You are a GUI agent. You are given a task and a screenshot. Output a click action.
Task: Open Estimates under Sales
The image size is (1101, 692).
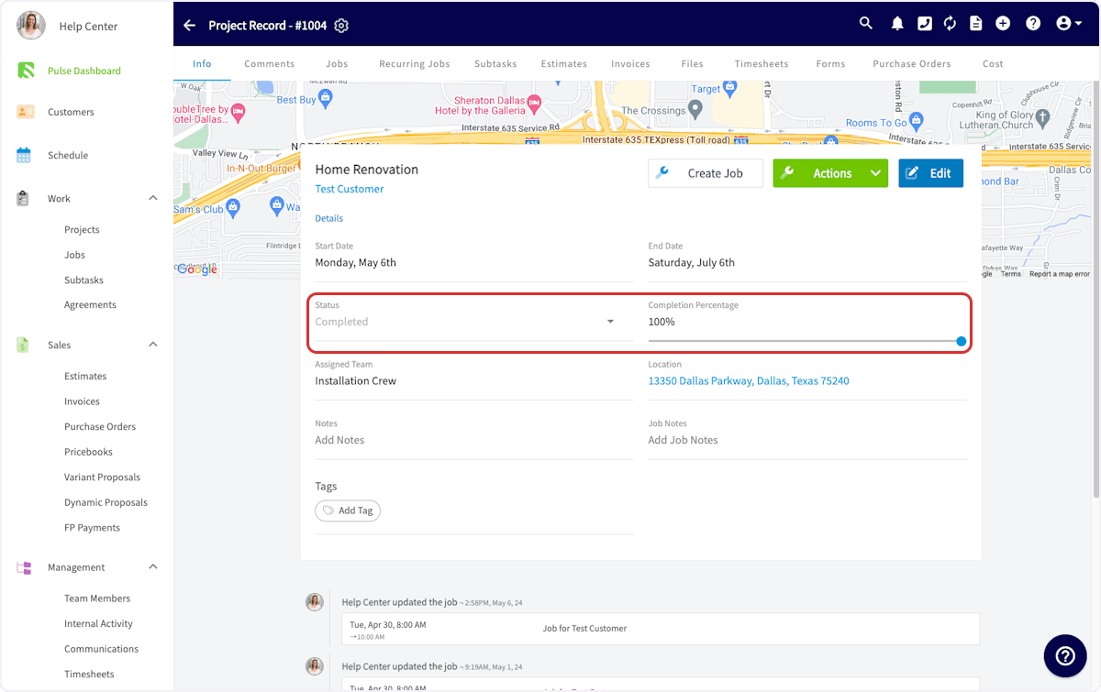[x=85, y=376]
